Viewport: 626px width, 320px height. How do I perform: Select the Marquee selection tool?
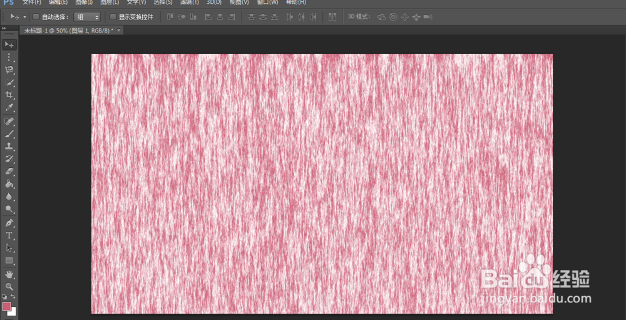(9, 57)
